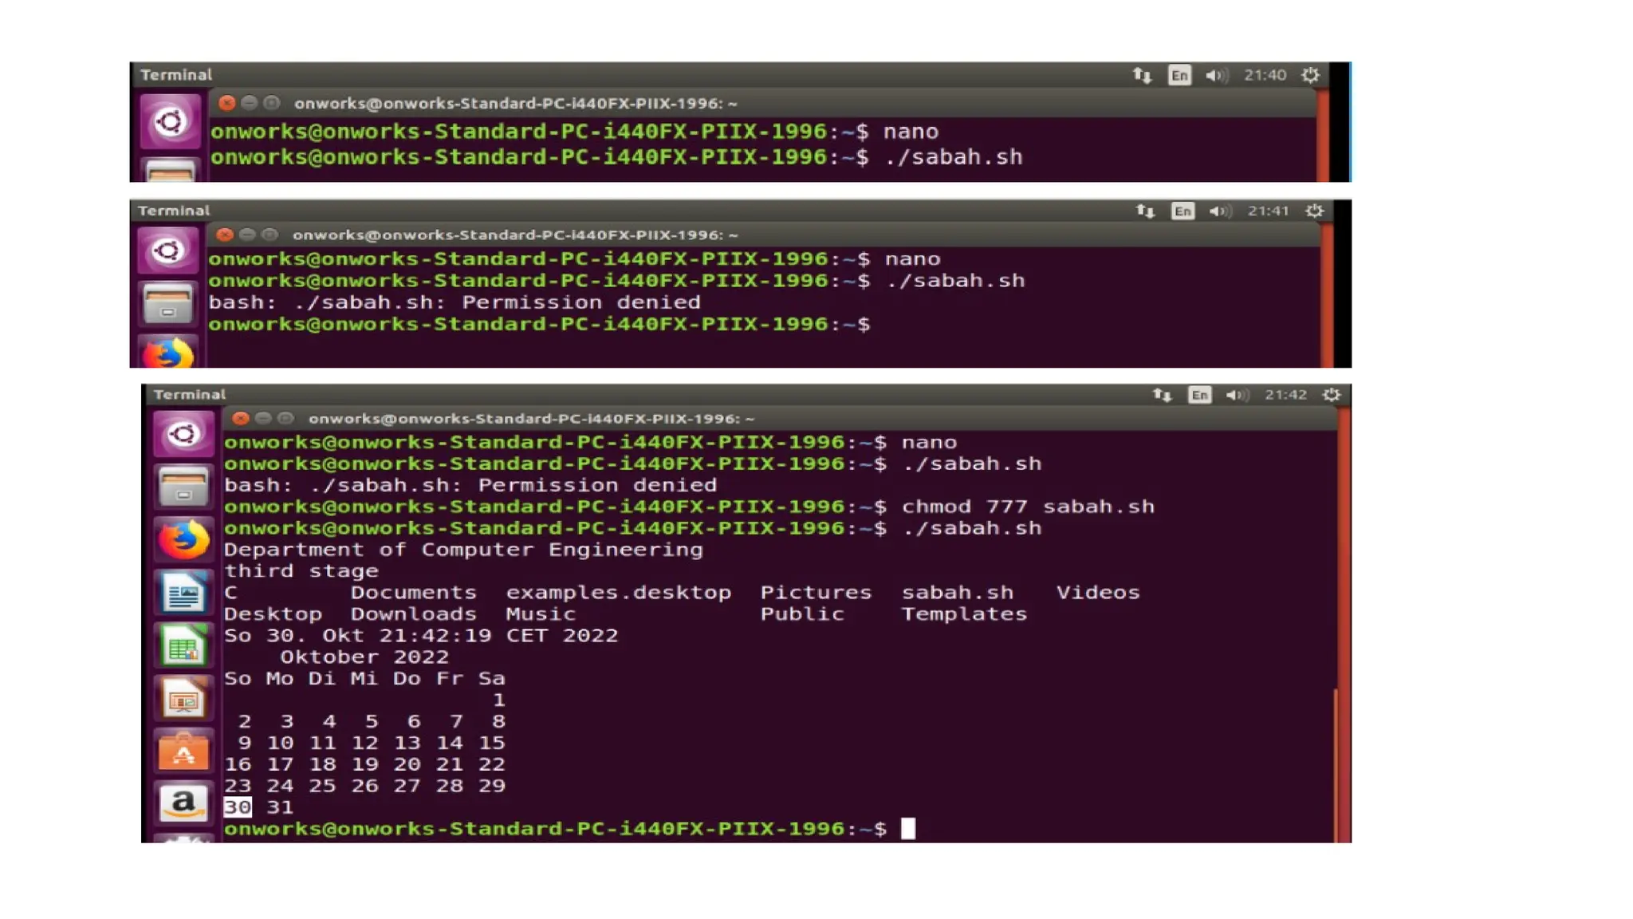The image size is (1633, 919).
Task: Open sound indicator in 21:42 panel
Action: [1237, 395]
